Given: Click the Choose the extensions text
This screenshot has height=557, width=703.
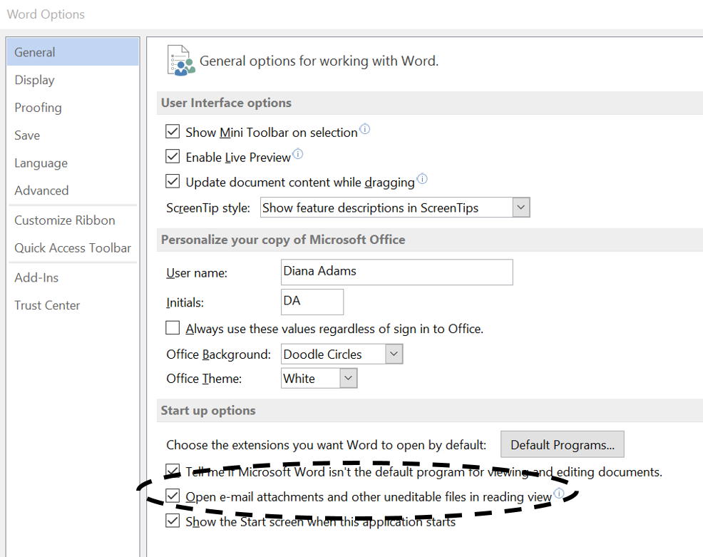Looking at the screenshot, I should [x=326, y=445].
